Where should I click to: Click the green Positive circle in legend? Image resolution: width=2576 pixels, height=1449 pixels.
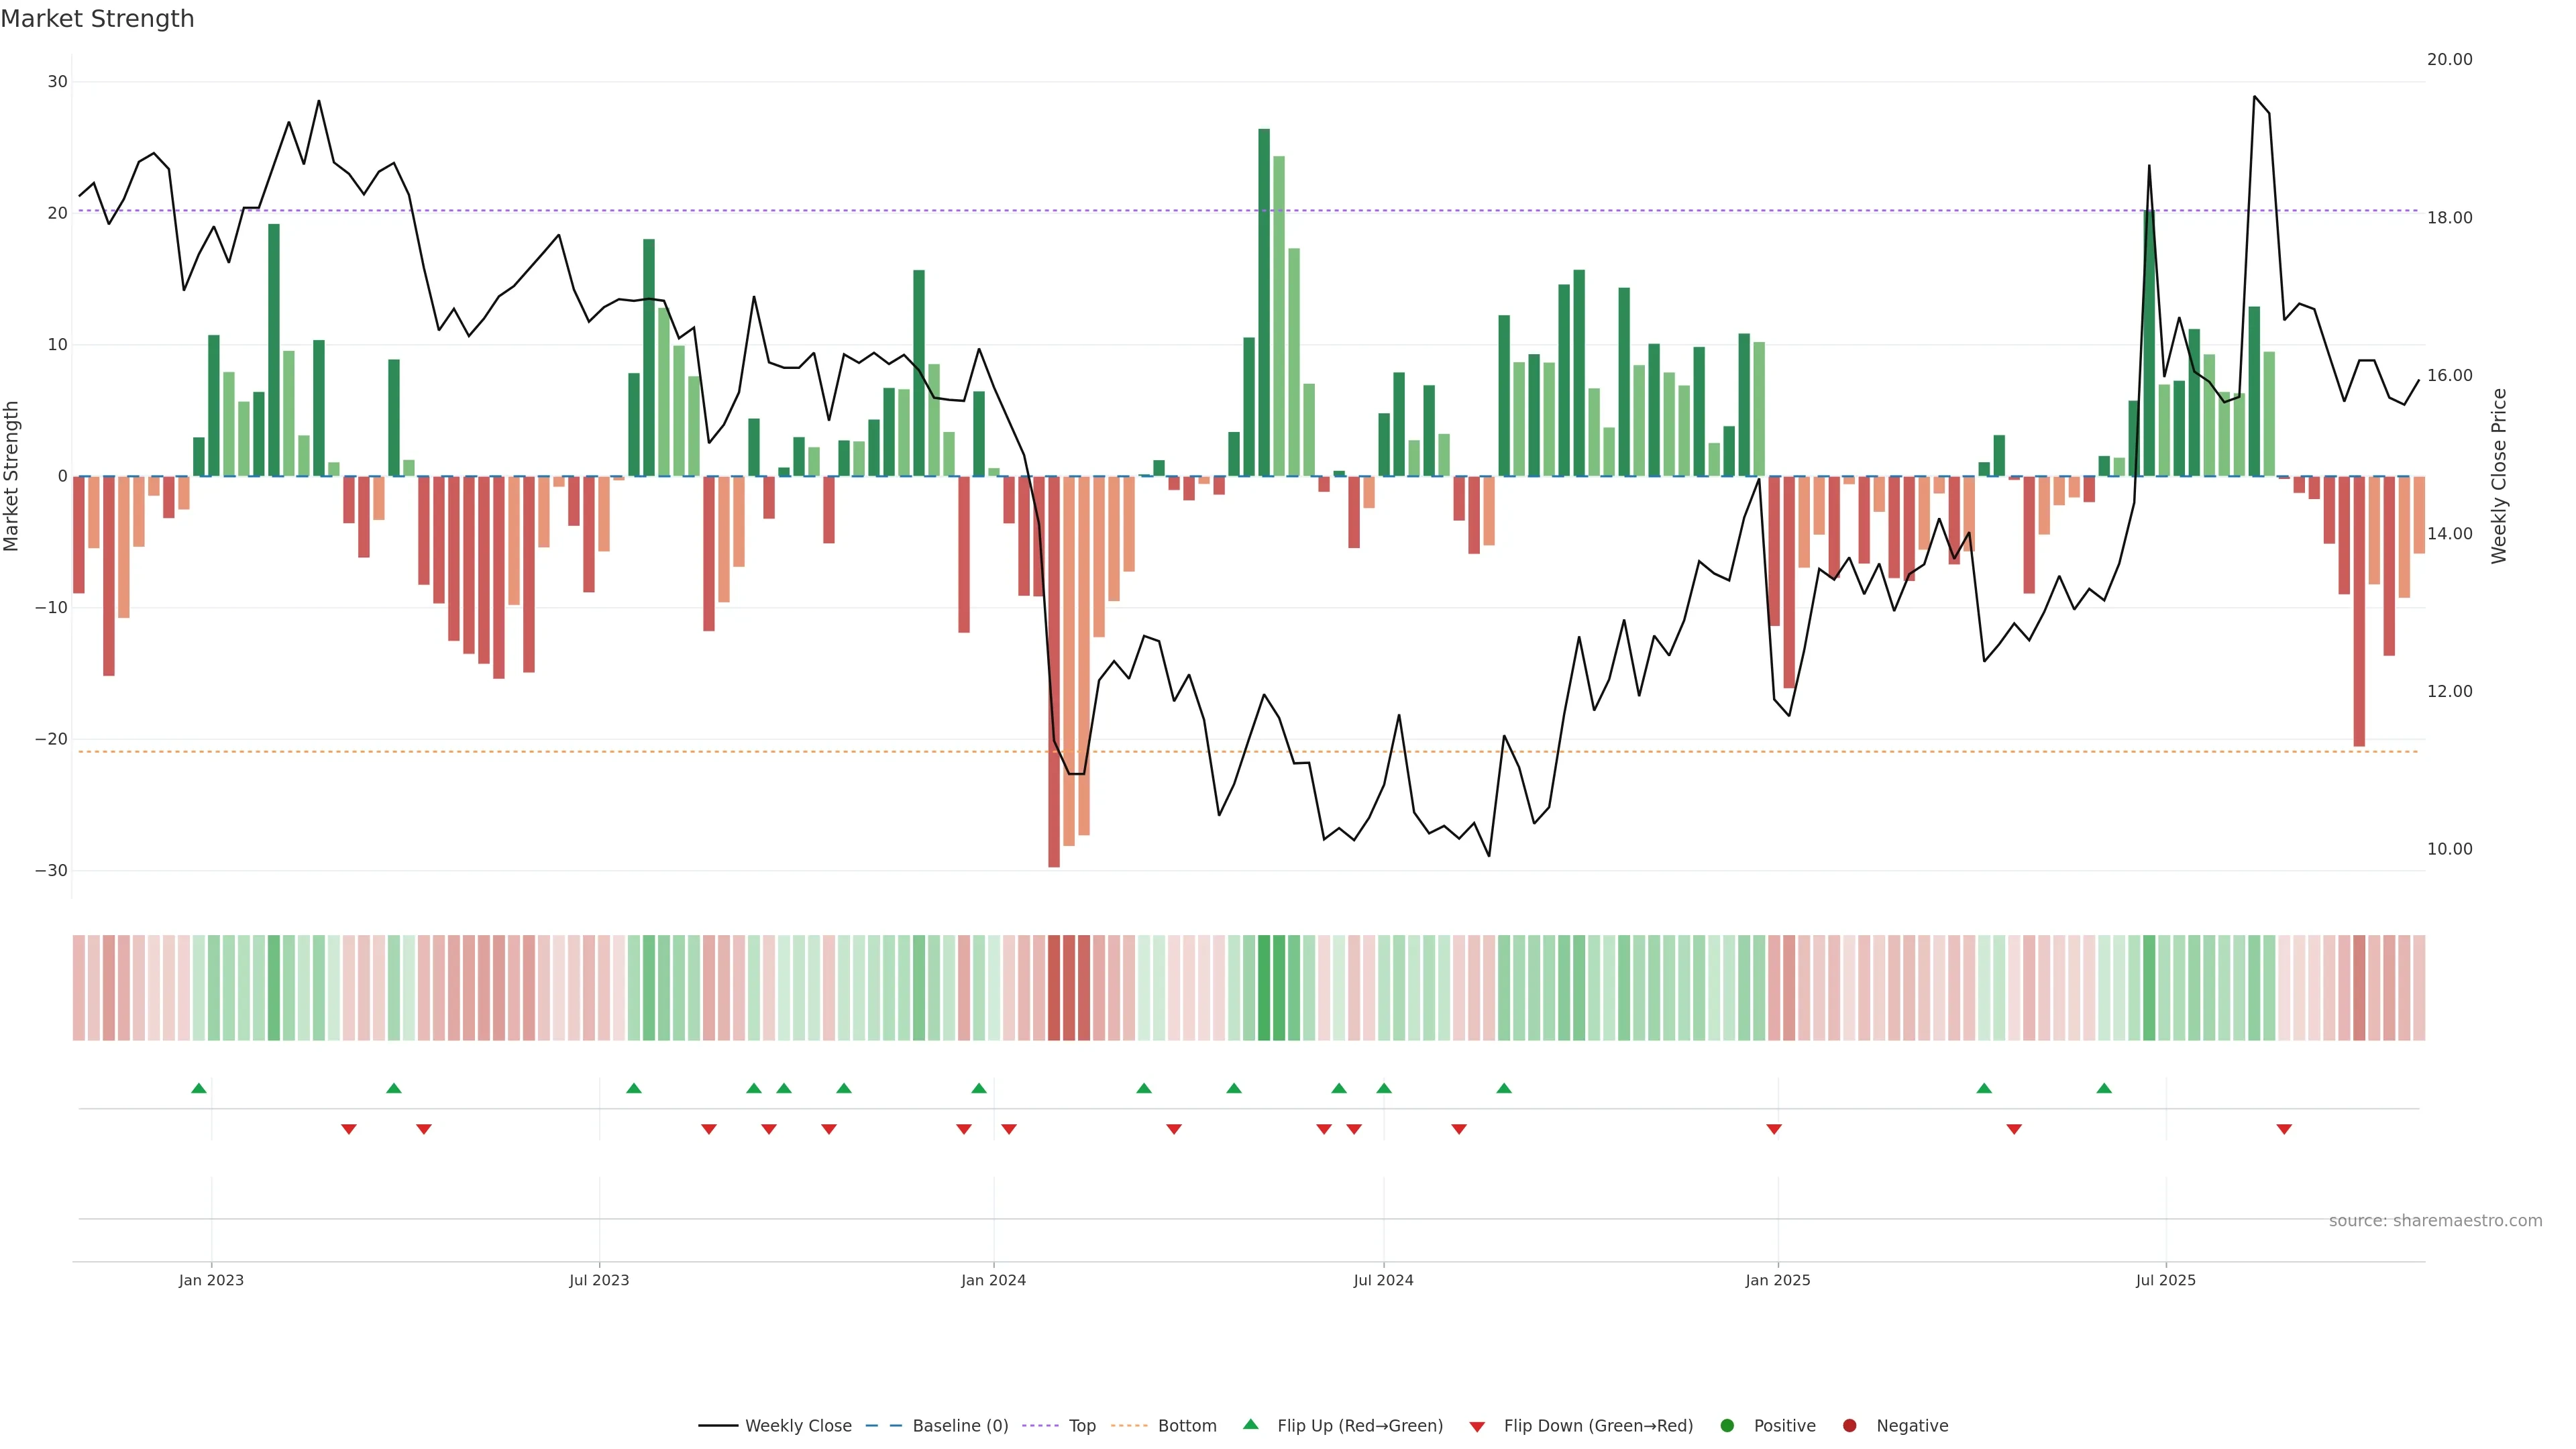pyautogui.click(x=1727, y=1426)
